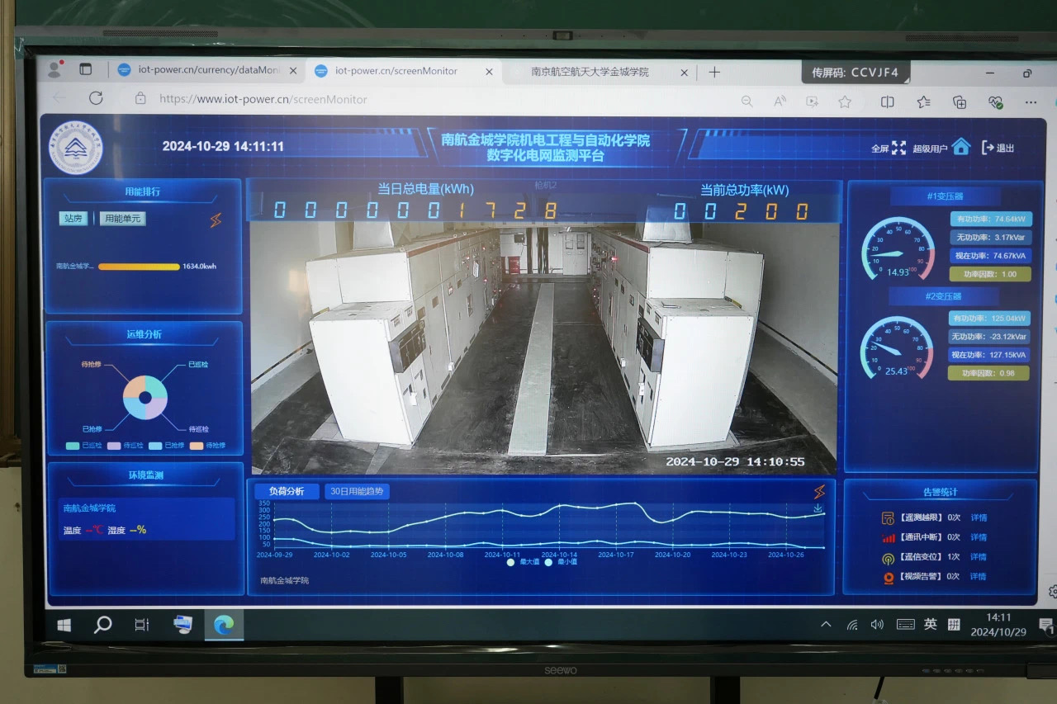Switch to 南京航空航天大学金城学院 tab

590,72
